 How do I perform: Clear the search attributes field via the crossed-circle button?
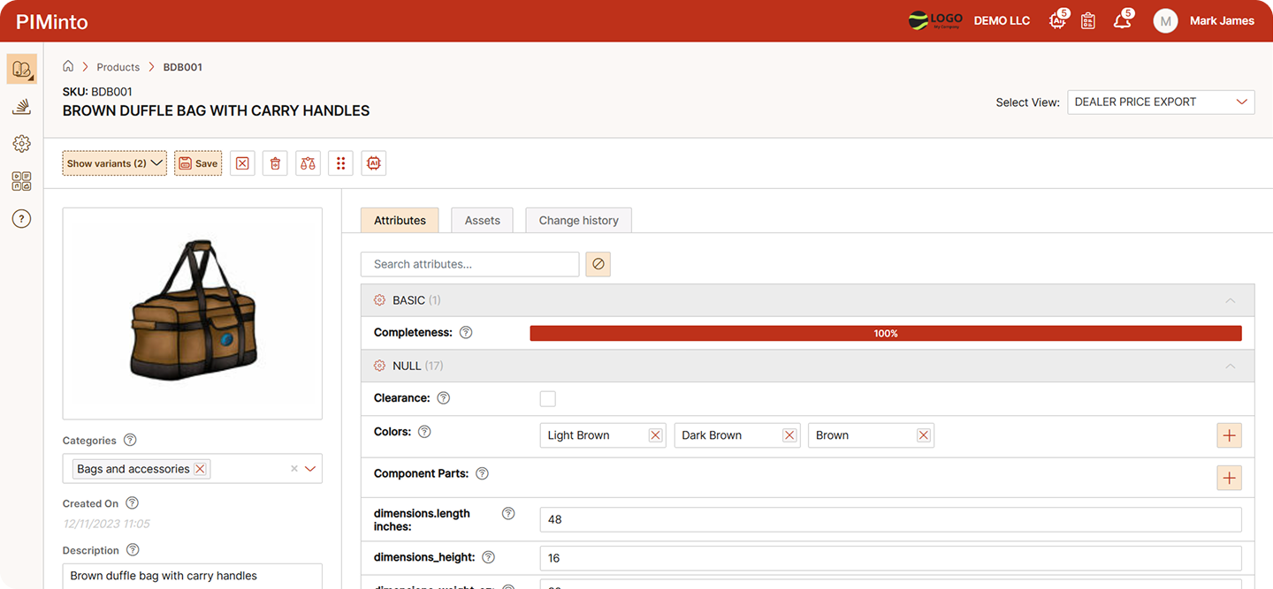[x=598, y=263]
